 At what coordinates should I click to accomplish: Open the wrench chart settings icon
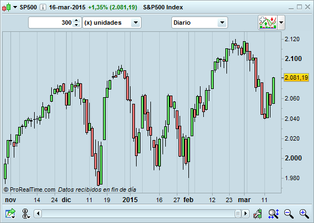coord(258,214)
